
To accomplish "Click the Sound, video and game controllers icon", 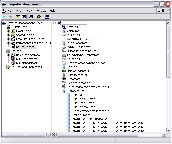I will point(64,87).
